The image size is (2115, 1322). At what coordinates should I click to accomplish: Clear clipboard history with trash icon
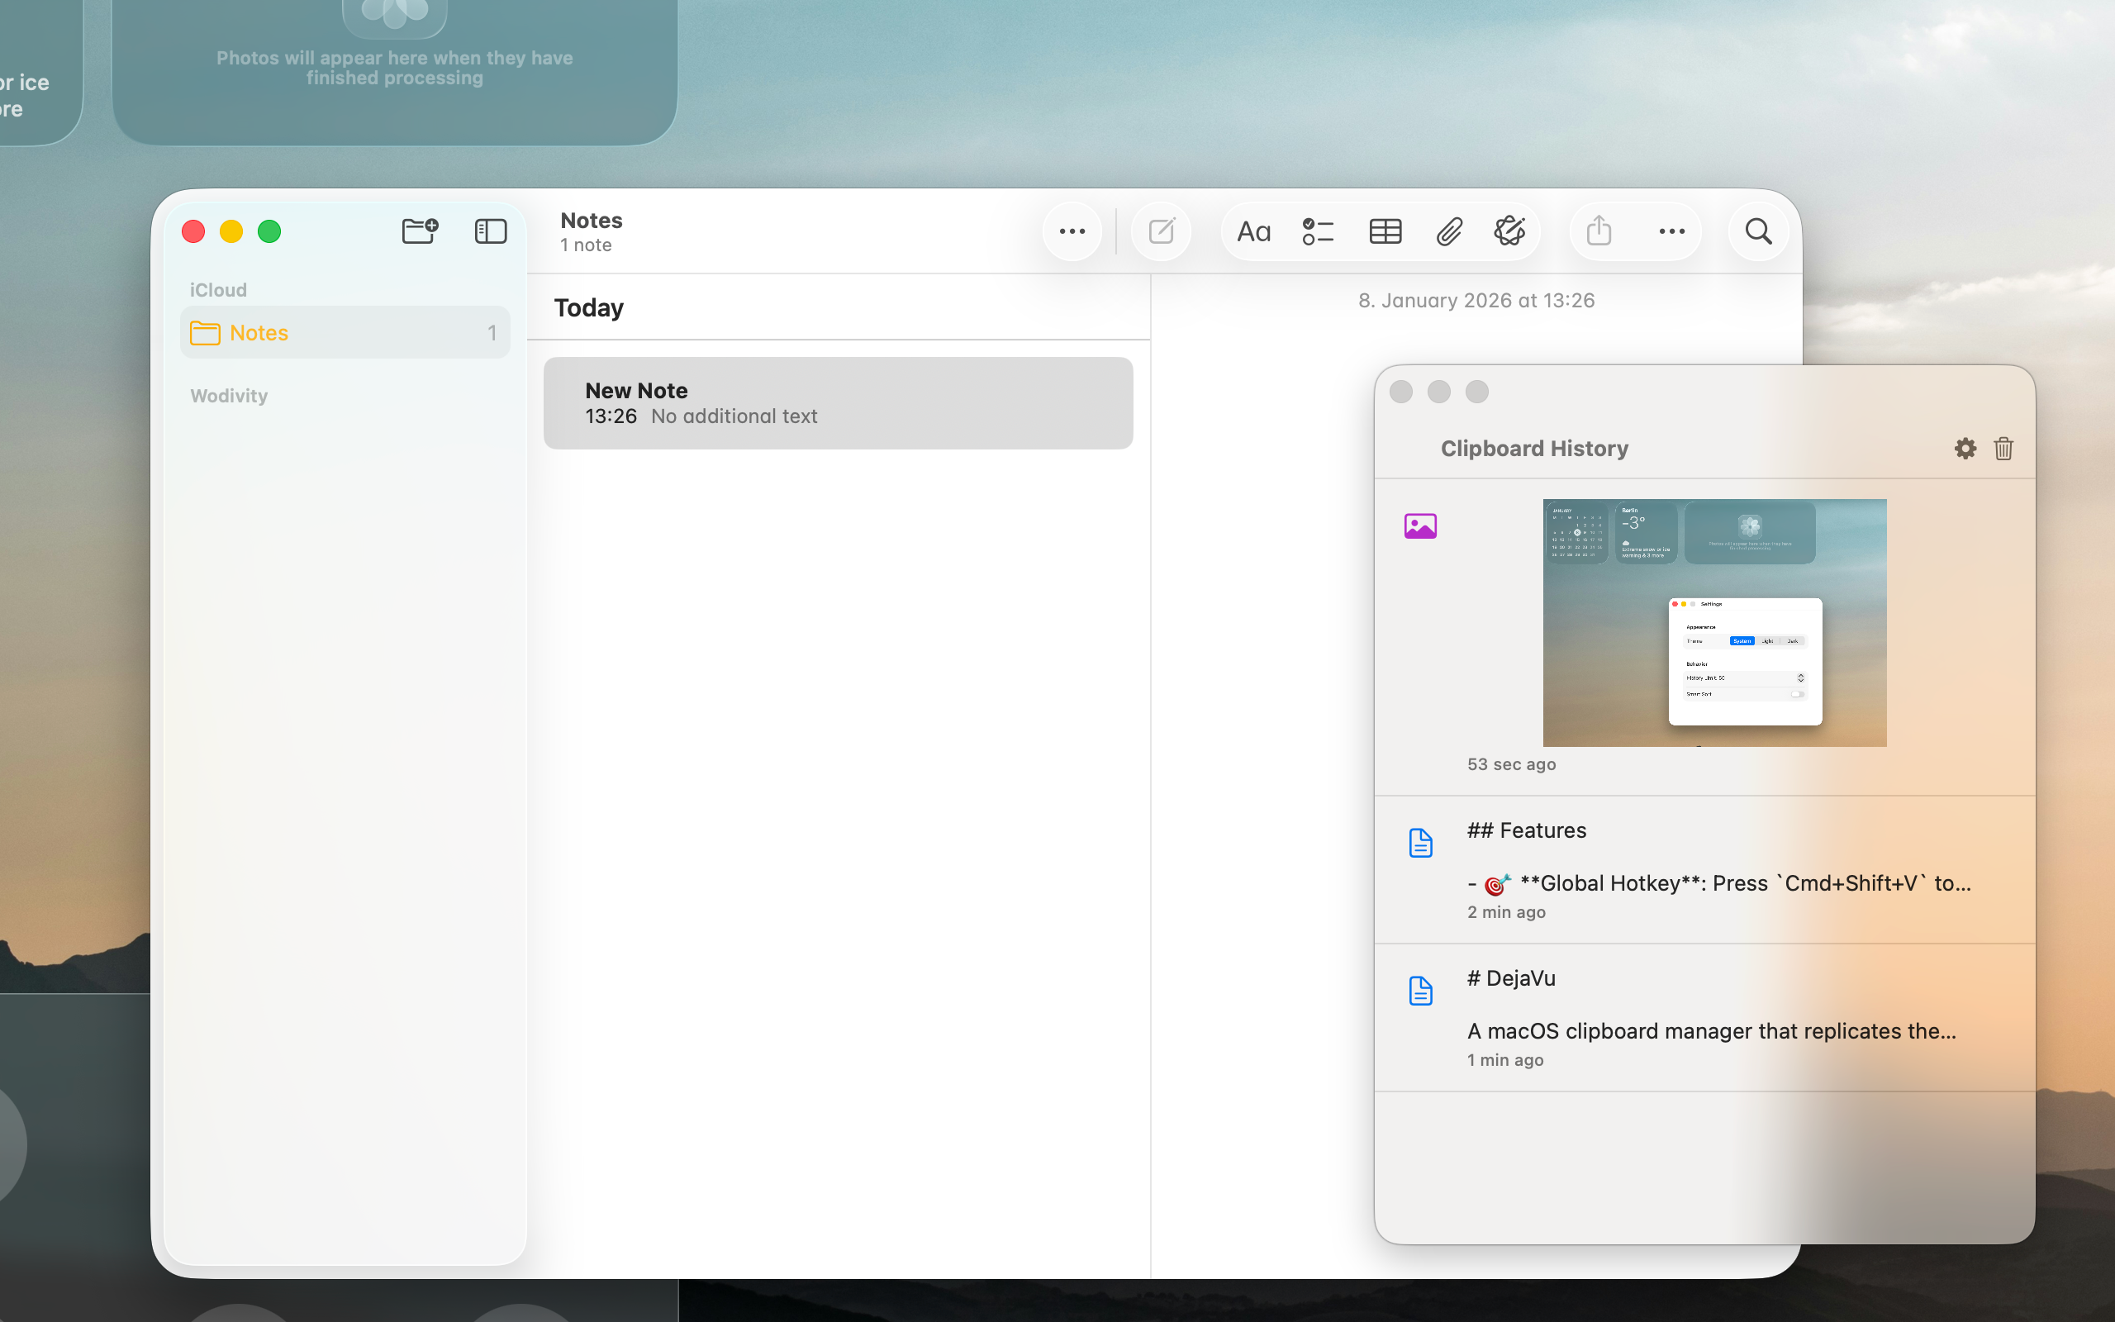(x=2003, y=449)
